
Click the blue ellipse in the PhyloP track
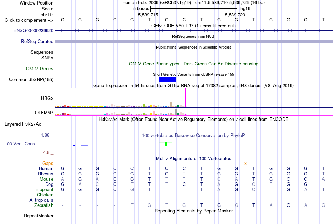click(81, 145)
